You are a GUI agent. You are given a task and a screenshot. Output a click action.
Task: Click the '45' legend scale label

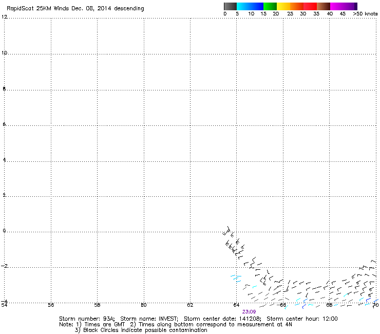(x=343, y=14)
